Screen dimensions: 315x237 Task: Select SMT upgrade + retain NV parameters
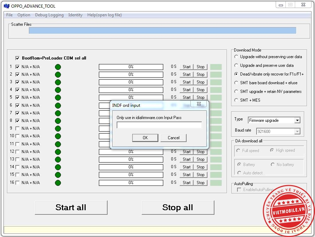tap(236, 92)
